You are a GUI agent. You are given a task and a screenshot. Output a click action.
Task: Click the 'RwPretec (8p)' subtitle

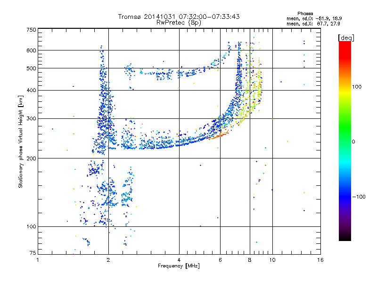pos(179,23)
